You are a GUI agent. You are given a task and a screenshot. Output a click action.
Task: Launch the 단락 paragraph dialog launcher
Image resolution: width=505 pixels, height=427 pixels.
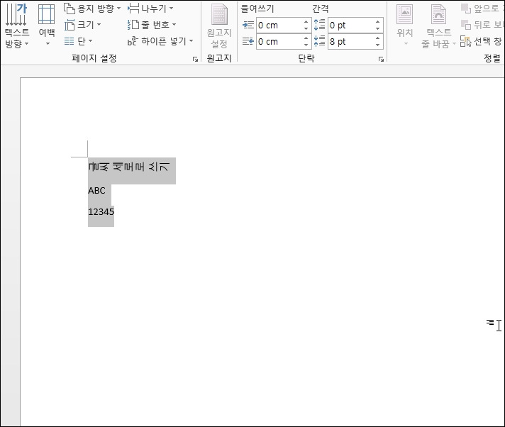(x=381, y=59)
